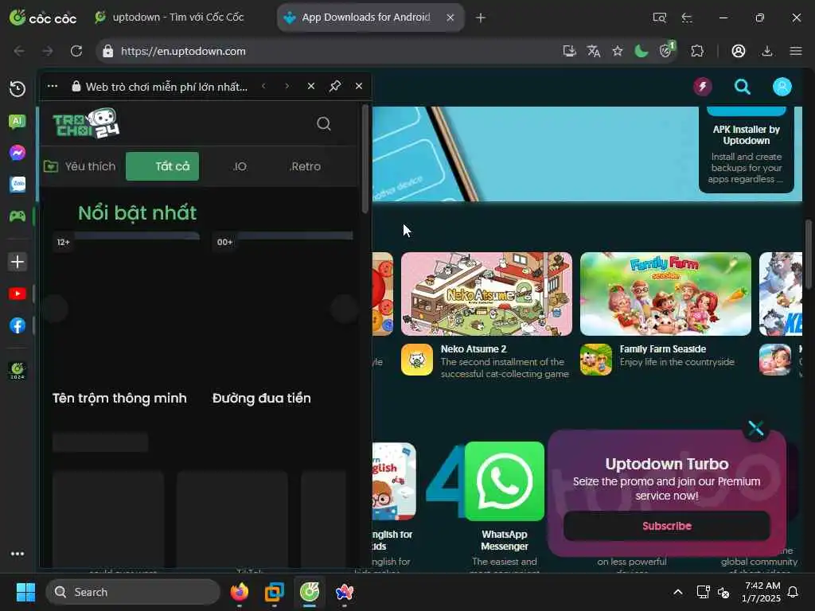The width and height of the screenshot is (815, 611).
Task: Click the Family Farm Seaside title
Action: point(663,349)
